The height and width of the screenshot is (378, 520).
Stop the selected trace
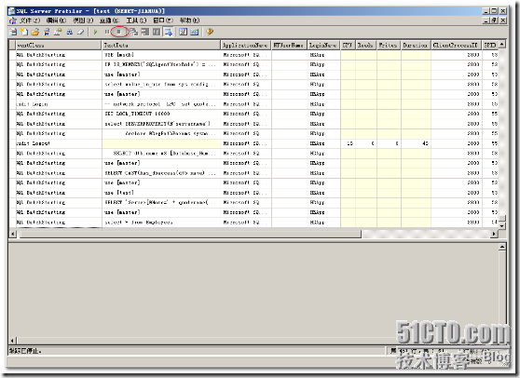[x=118, y=32]
